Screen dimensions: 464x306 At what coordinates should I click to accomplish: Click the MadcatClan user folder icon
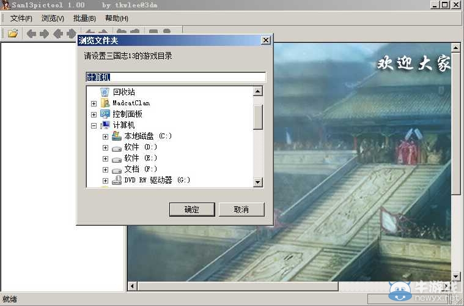point(105,103)
